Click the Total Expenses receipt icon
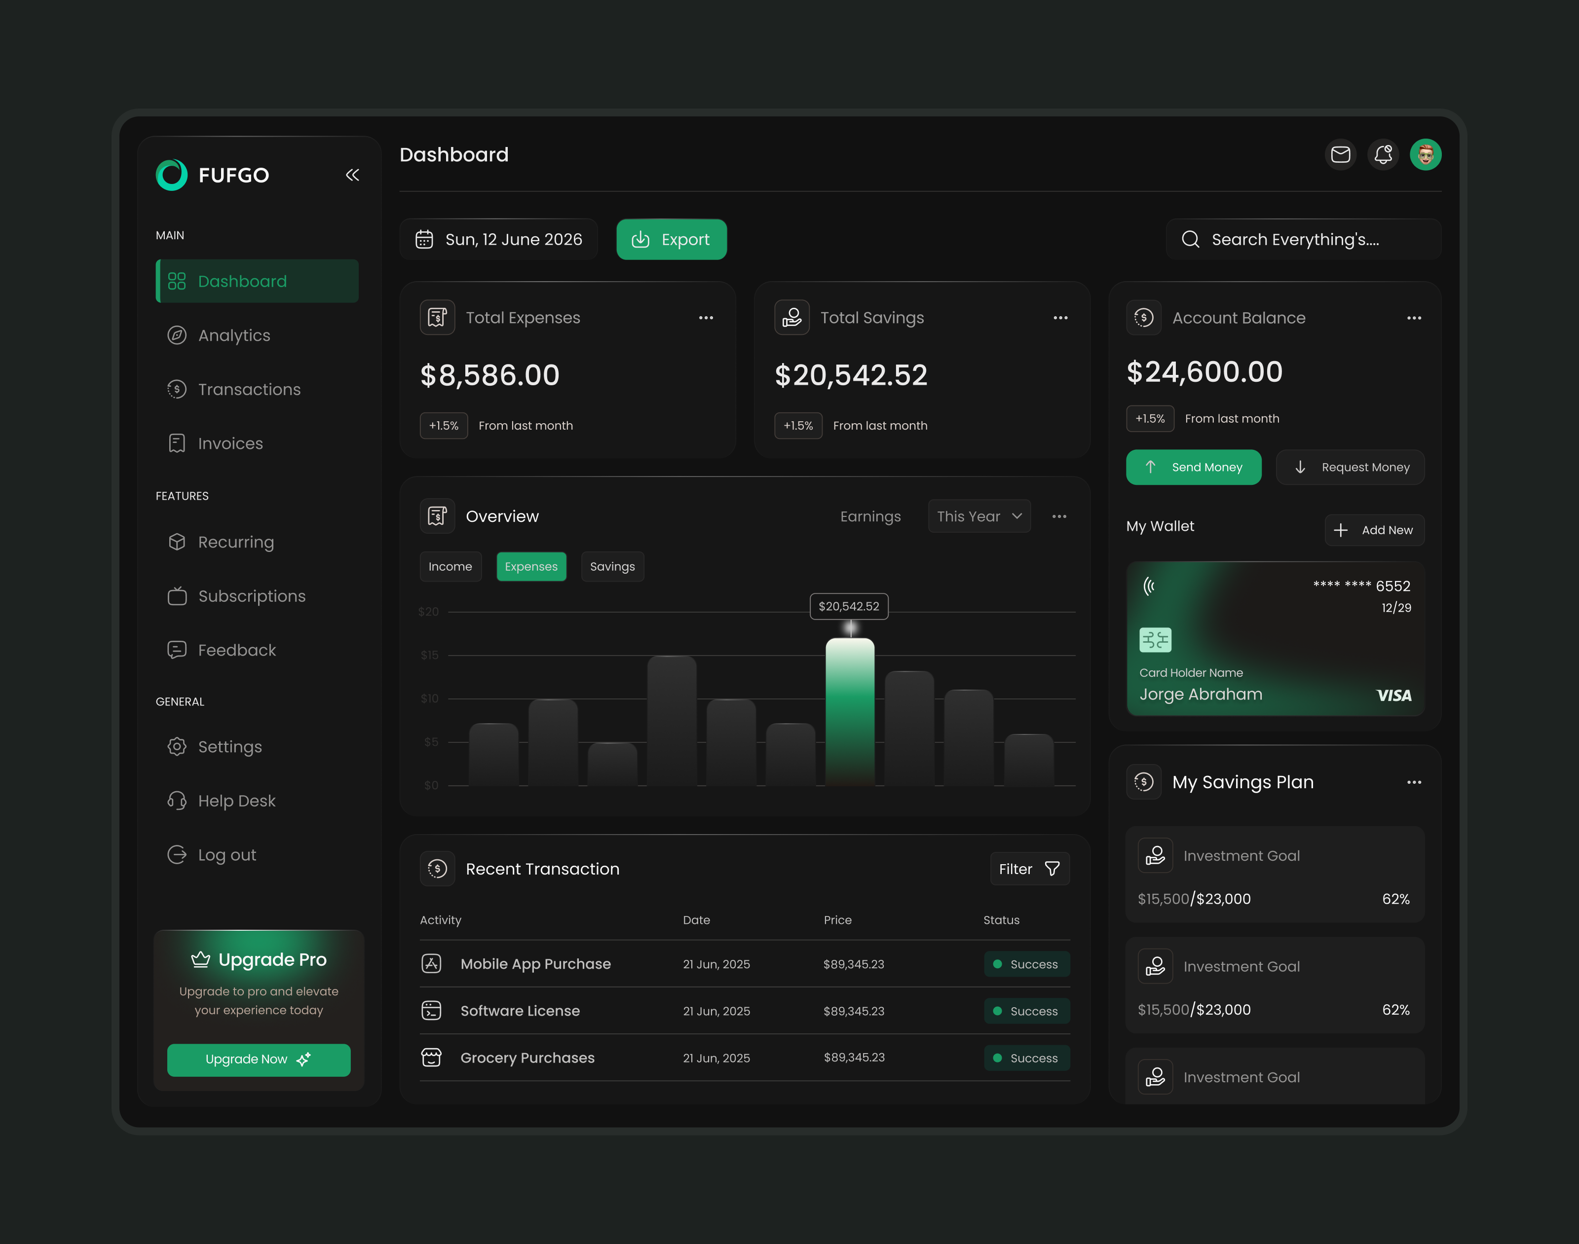1579x1244 pixels. coord(437,318)
